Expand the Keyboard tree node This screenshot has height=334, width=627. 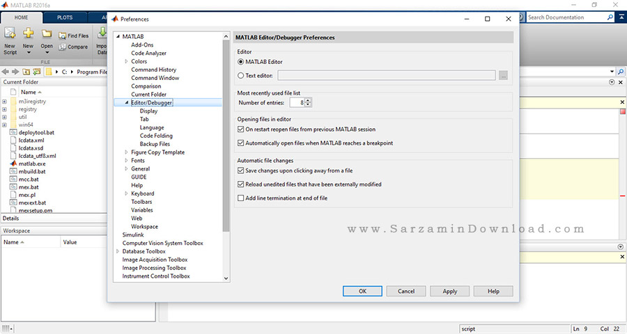(x=126, y=193)
